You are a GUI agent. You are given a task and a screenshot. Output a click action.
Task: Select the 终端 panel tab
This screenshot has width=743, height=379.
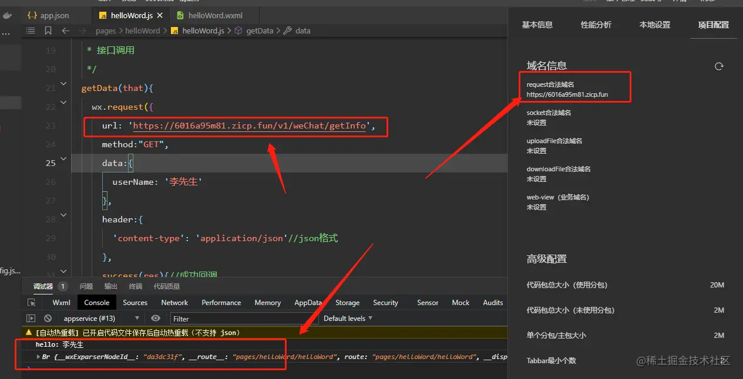(x=136, y=286)
